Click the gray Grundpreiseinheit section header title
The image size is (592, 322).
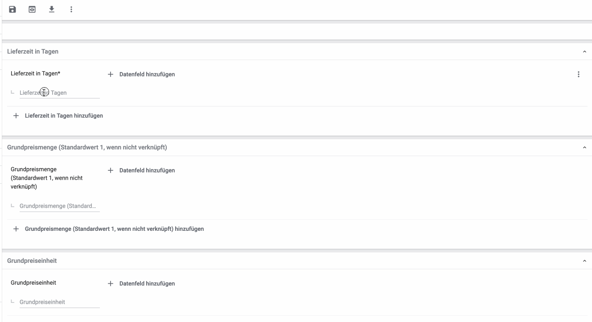click(x=32, y=261)
